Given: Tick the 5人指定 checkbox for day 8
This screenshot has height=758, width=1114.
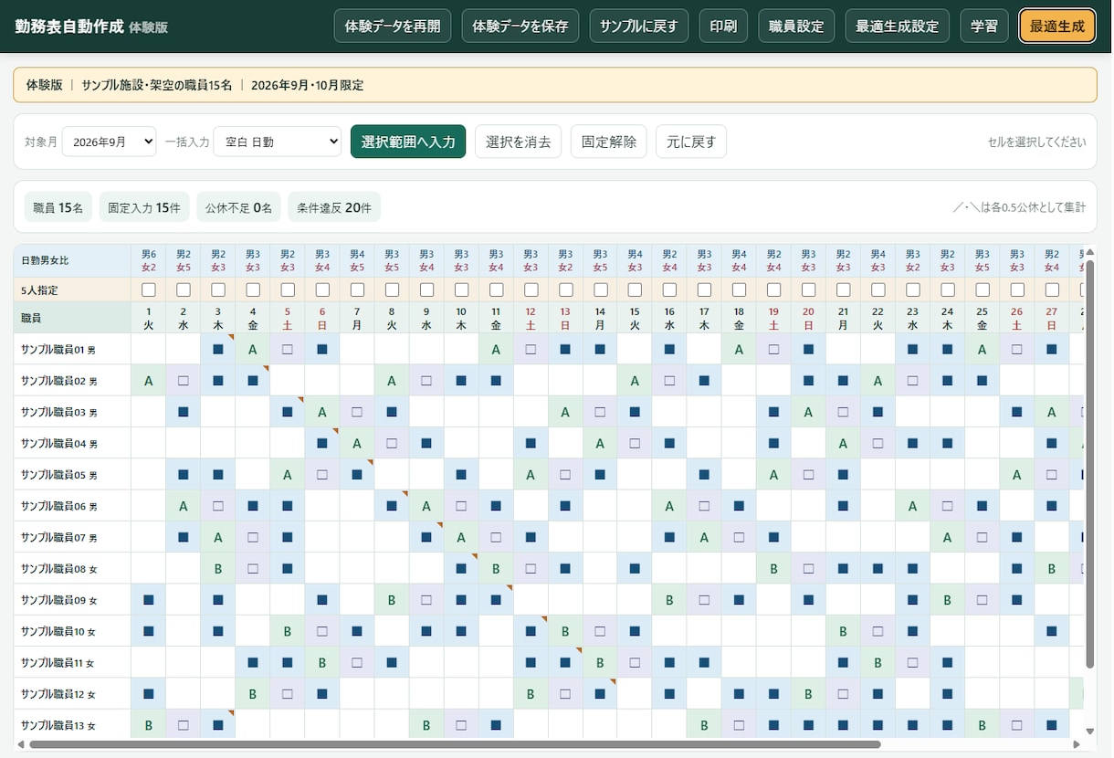Looking at the screenshot, I should (x=392, y=290).
